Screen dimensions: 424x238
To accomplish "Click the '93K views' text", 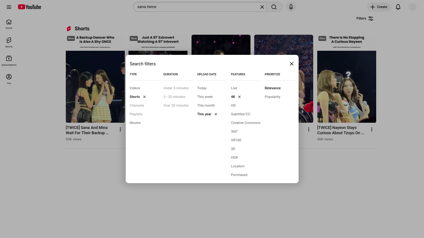I will (74, 139).
